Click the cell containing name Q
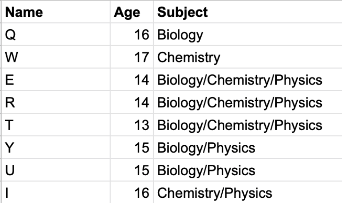The height and width of the screenshot is (203, 342). [56, 34]
